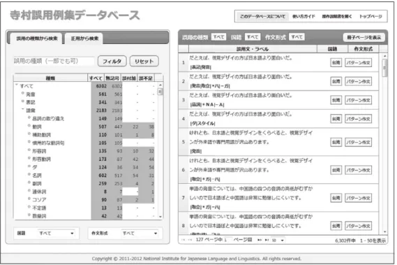The image size is (397, 265).
Task: Click the 507 count cell for 動詞
Action: click(103, 127)
